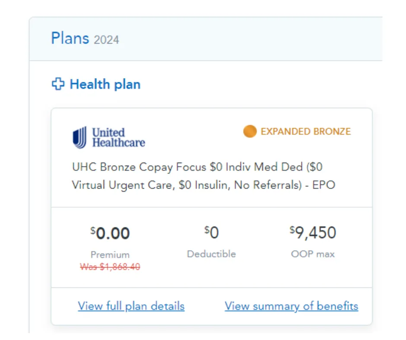
Task: Click the $0 deductible amount
Action: [x=212, y=233]
